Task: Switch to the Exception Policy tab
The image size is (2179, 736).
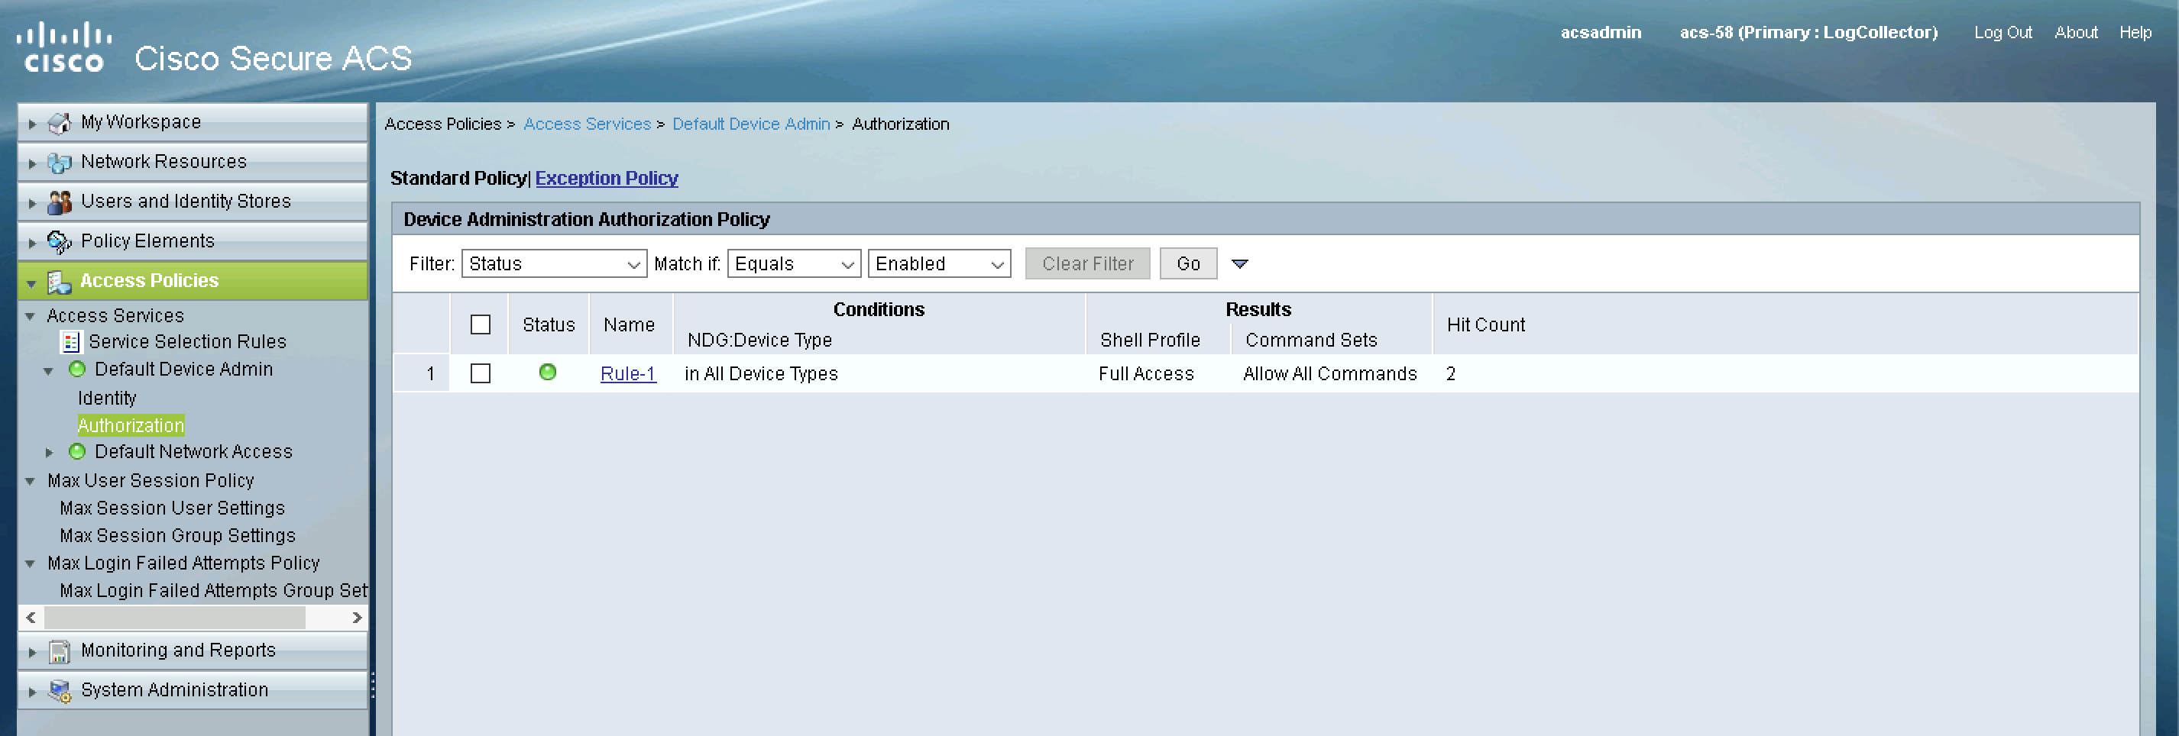Action: [x=606, y=179]
